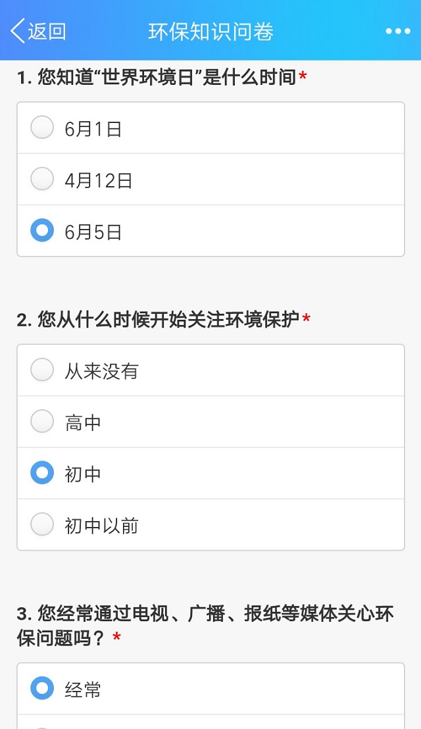This screenshot has width=421, height=729.
Task: Select 经常 for question 3
Action: [x=41, y=688]
